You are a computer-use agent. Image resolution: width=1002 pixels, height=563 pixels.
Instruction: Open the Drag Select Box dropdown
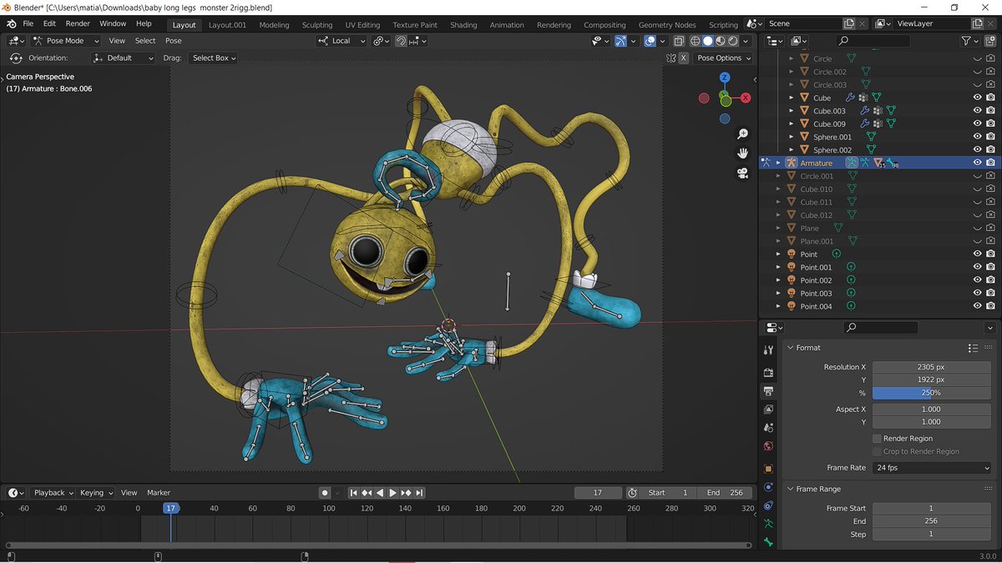click(x=213, y=58)
